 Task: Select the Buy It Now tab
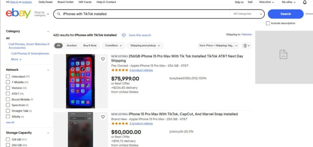pyautogui.click(x=90, y=46)
